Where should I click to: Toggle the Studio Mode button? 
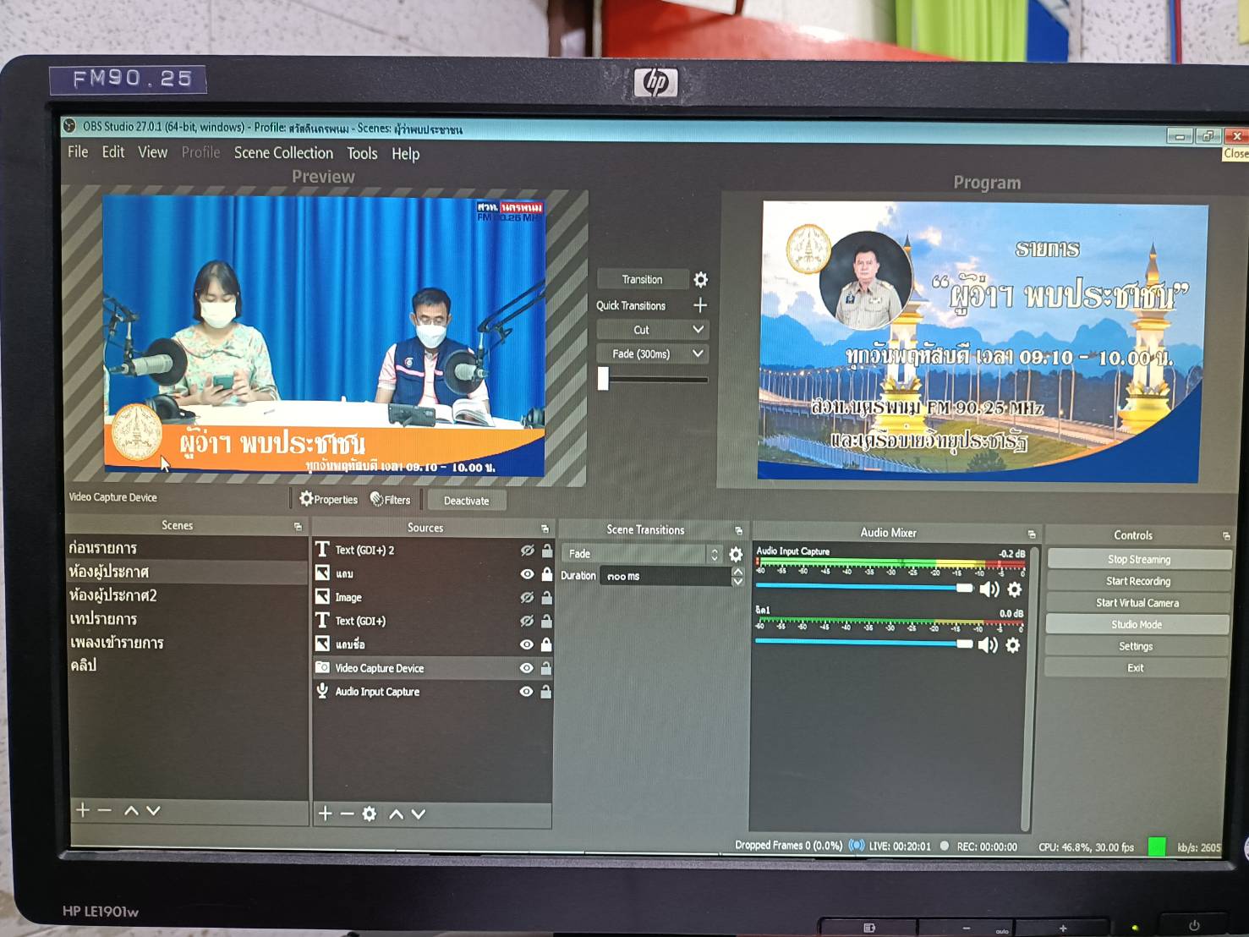click(1137, 624)
